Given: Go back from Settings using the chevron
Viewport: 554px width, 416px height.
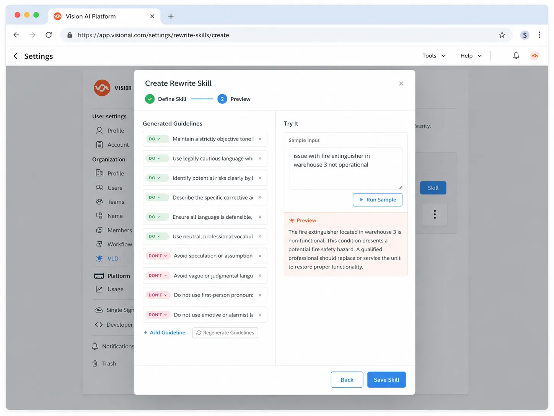Looking at the screenshot, I should coord(15,56).
